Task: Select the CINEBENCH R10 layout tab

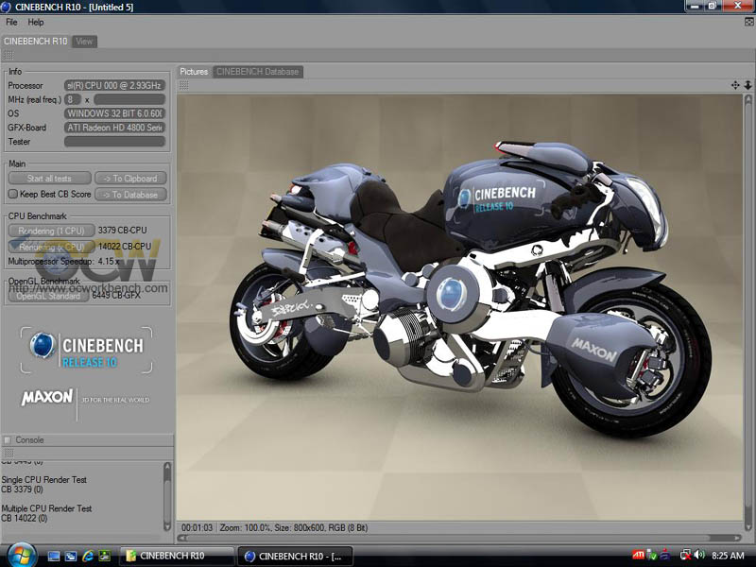Action: 36,42
